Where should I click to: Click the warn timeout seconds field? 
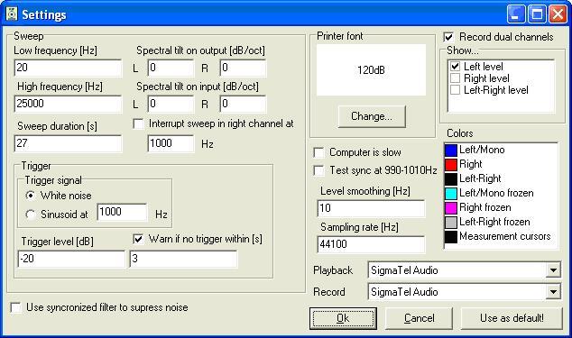pyautogui.click(x=183, y=259)
